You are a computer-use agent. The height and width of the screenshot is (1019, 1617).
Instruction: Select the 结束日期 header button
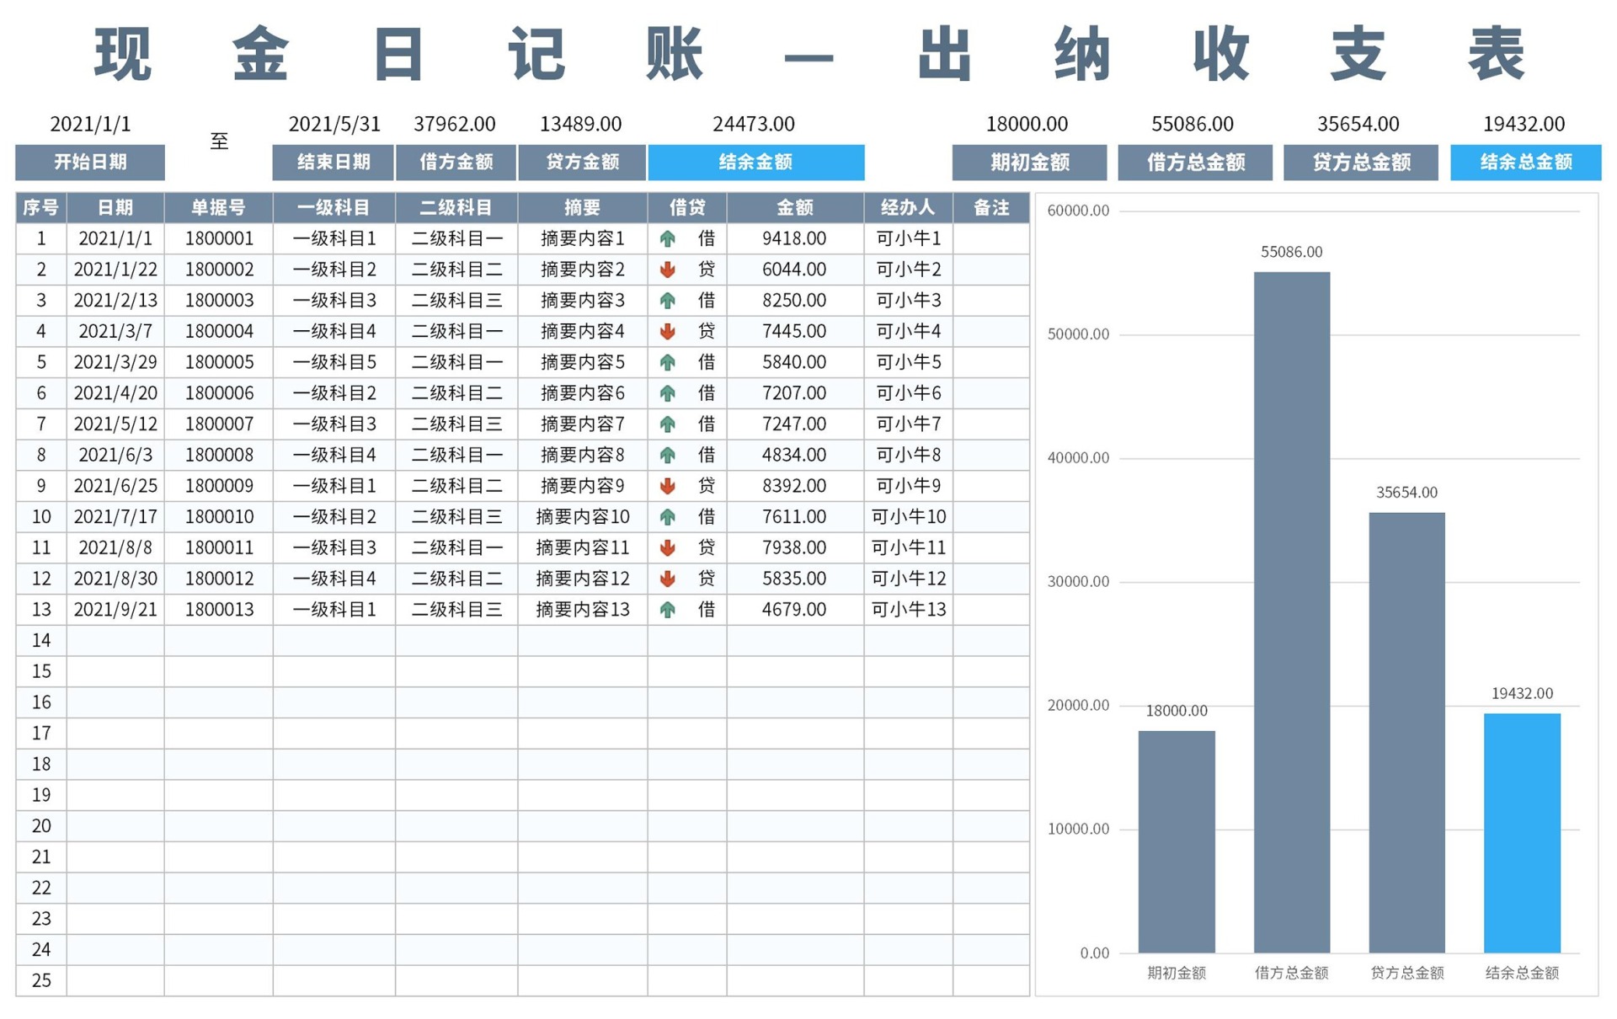click(334, 163)
